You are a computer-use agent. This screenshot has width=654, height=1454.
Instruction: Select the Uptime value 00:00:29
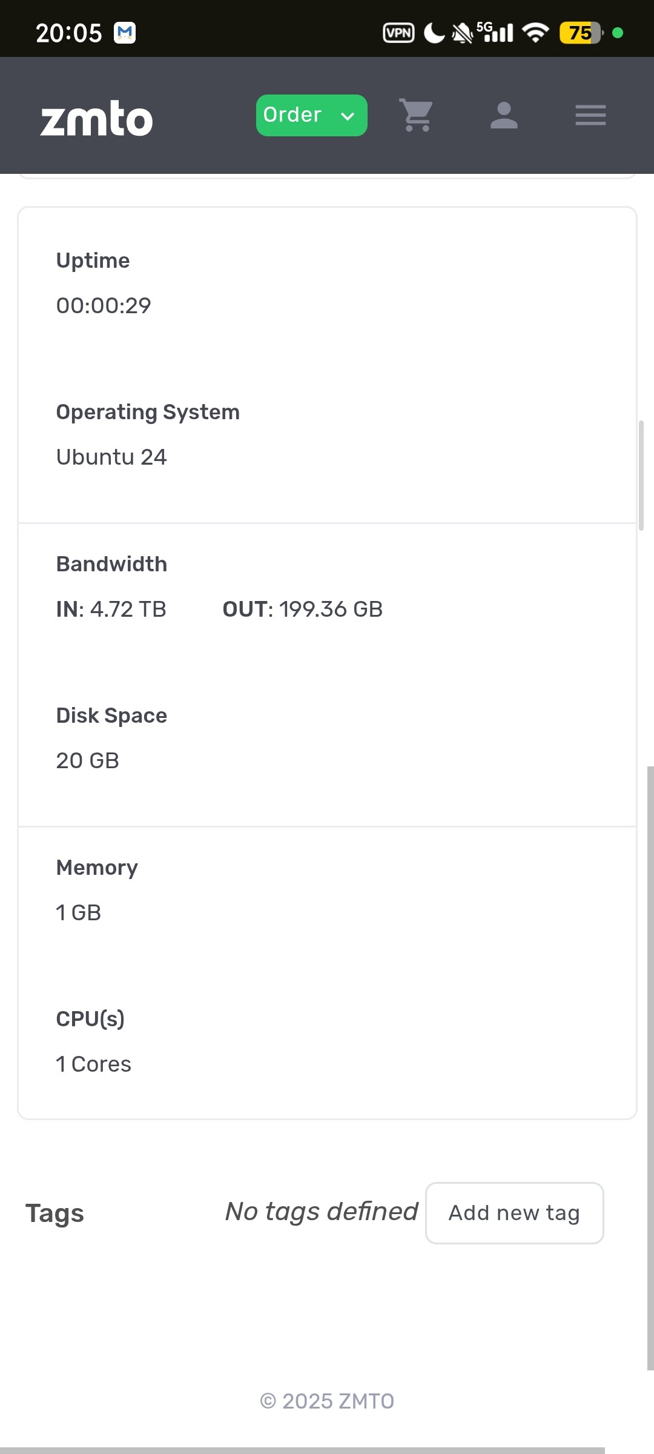tap(104, 305)
